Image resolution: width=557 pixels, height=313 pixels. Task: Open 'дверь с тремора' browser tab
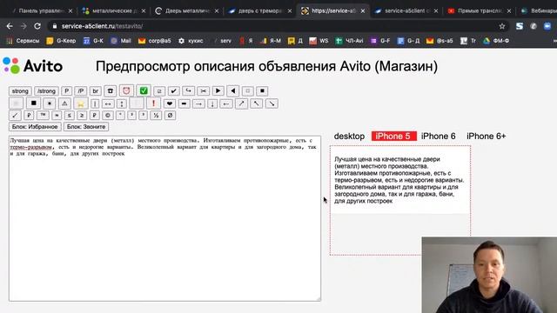[x=259, y=11]
